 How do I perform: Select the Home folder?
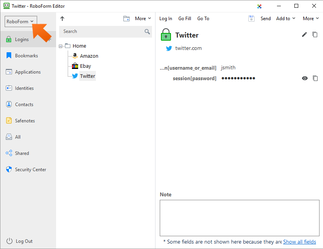coord(79,46)
